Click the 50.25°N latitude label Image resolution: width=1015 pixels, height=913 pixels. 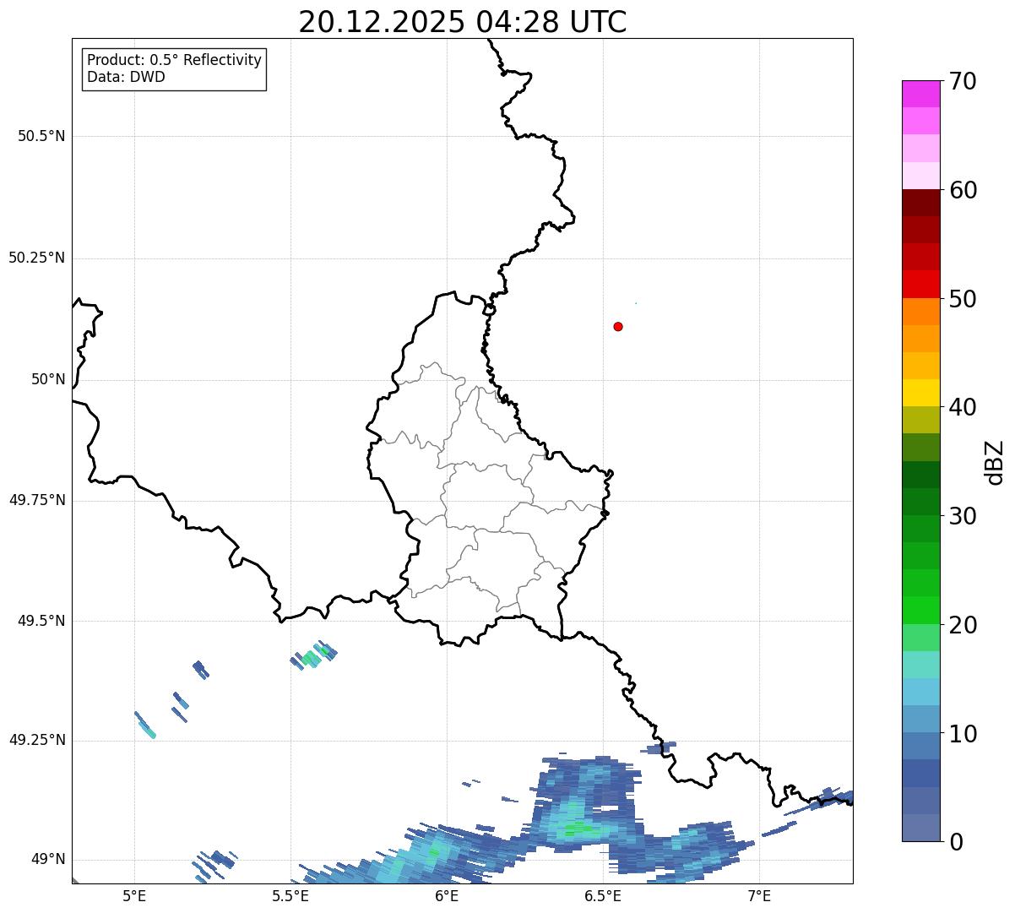click(x=37, y=258)
